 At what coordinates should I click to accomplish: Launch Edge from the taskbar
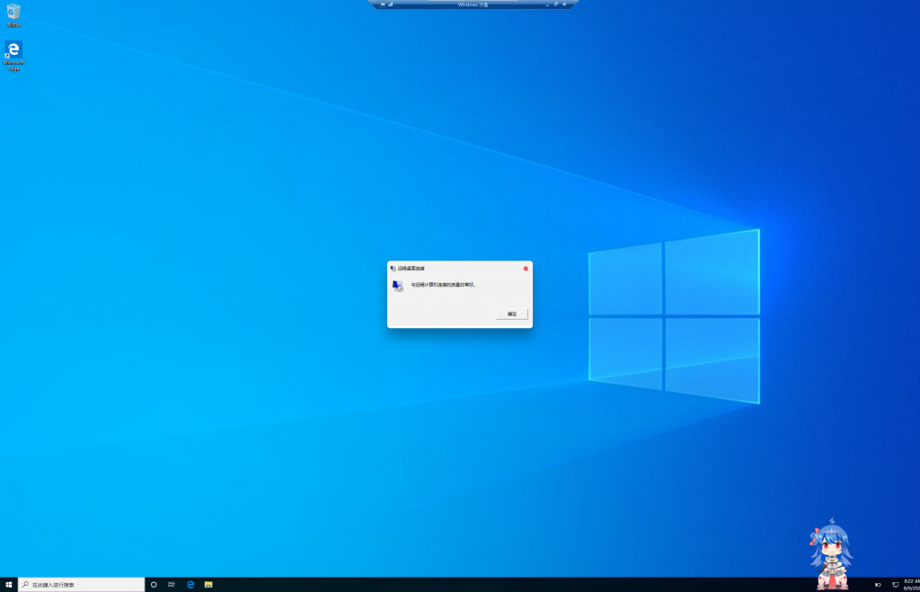(190, 585)
